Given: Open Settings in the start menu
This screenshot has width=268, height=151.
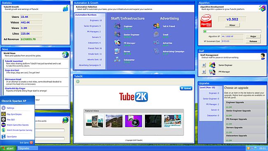Looking at the screenshot, I should coord(10,108).
